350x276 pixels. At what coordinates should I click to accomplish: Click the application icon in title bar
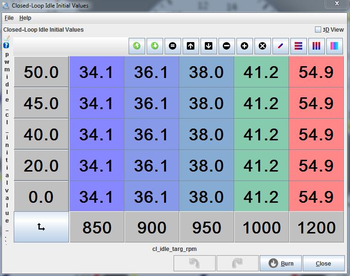6,6
